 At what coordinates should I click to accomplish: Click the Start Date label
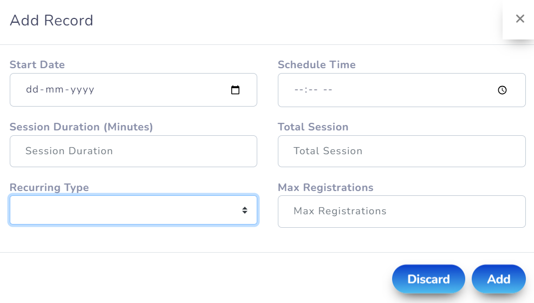tap(37, 65)
